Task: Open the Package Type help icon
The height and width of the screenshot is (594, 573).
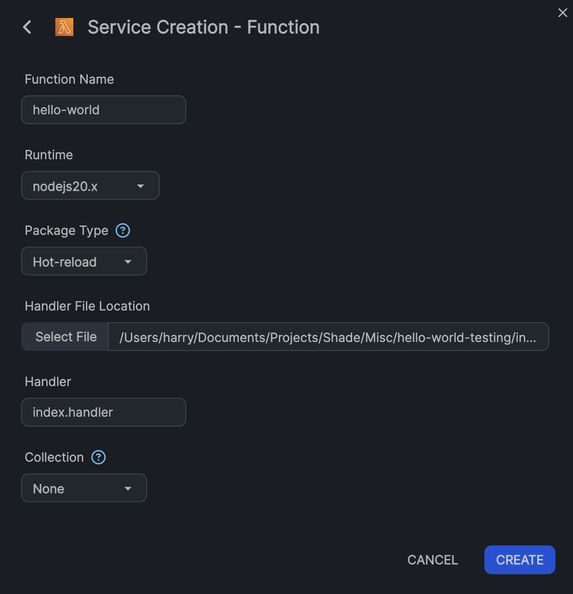Action: pos(123,230)
